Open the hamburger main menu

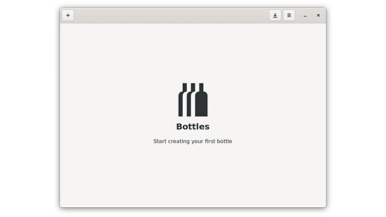(289, 15)
